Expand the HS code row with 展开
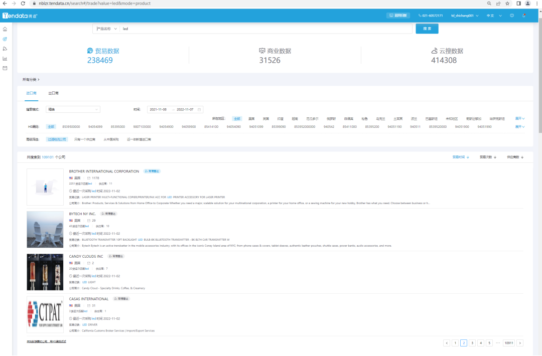 coord(520,127)
